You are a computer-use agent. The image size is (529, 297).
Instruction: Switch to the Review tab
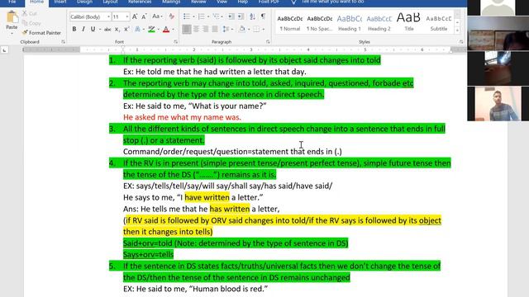198,2
